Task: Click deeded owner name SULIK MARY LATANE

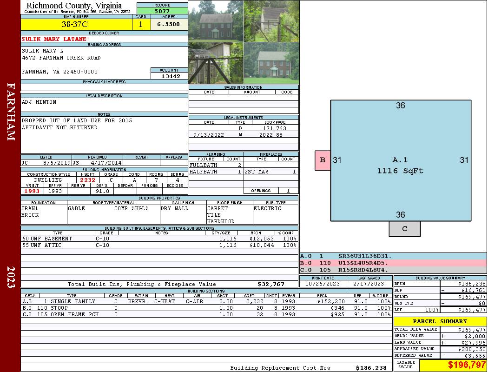Action: coord(55,39)
